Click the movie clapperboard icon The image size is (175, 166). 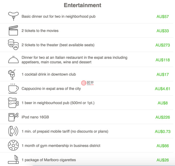tap(13, 30)
